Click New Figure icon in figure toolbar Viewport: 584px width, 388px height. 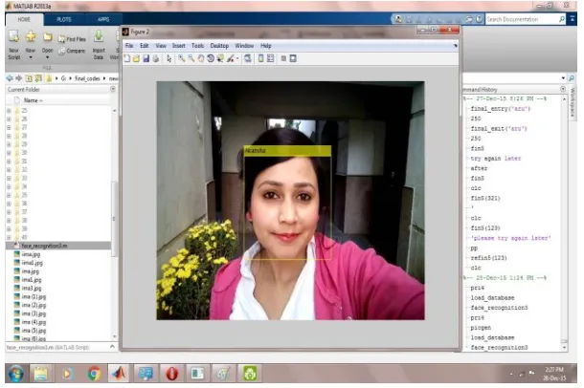[127, 58]
